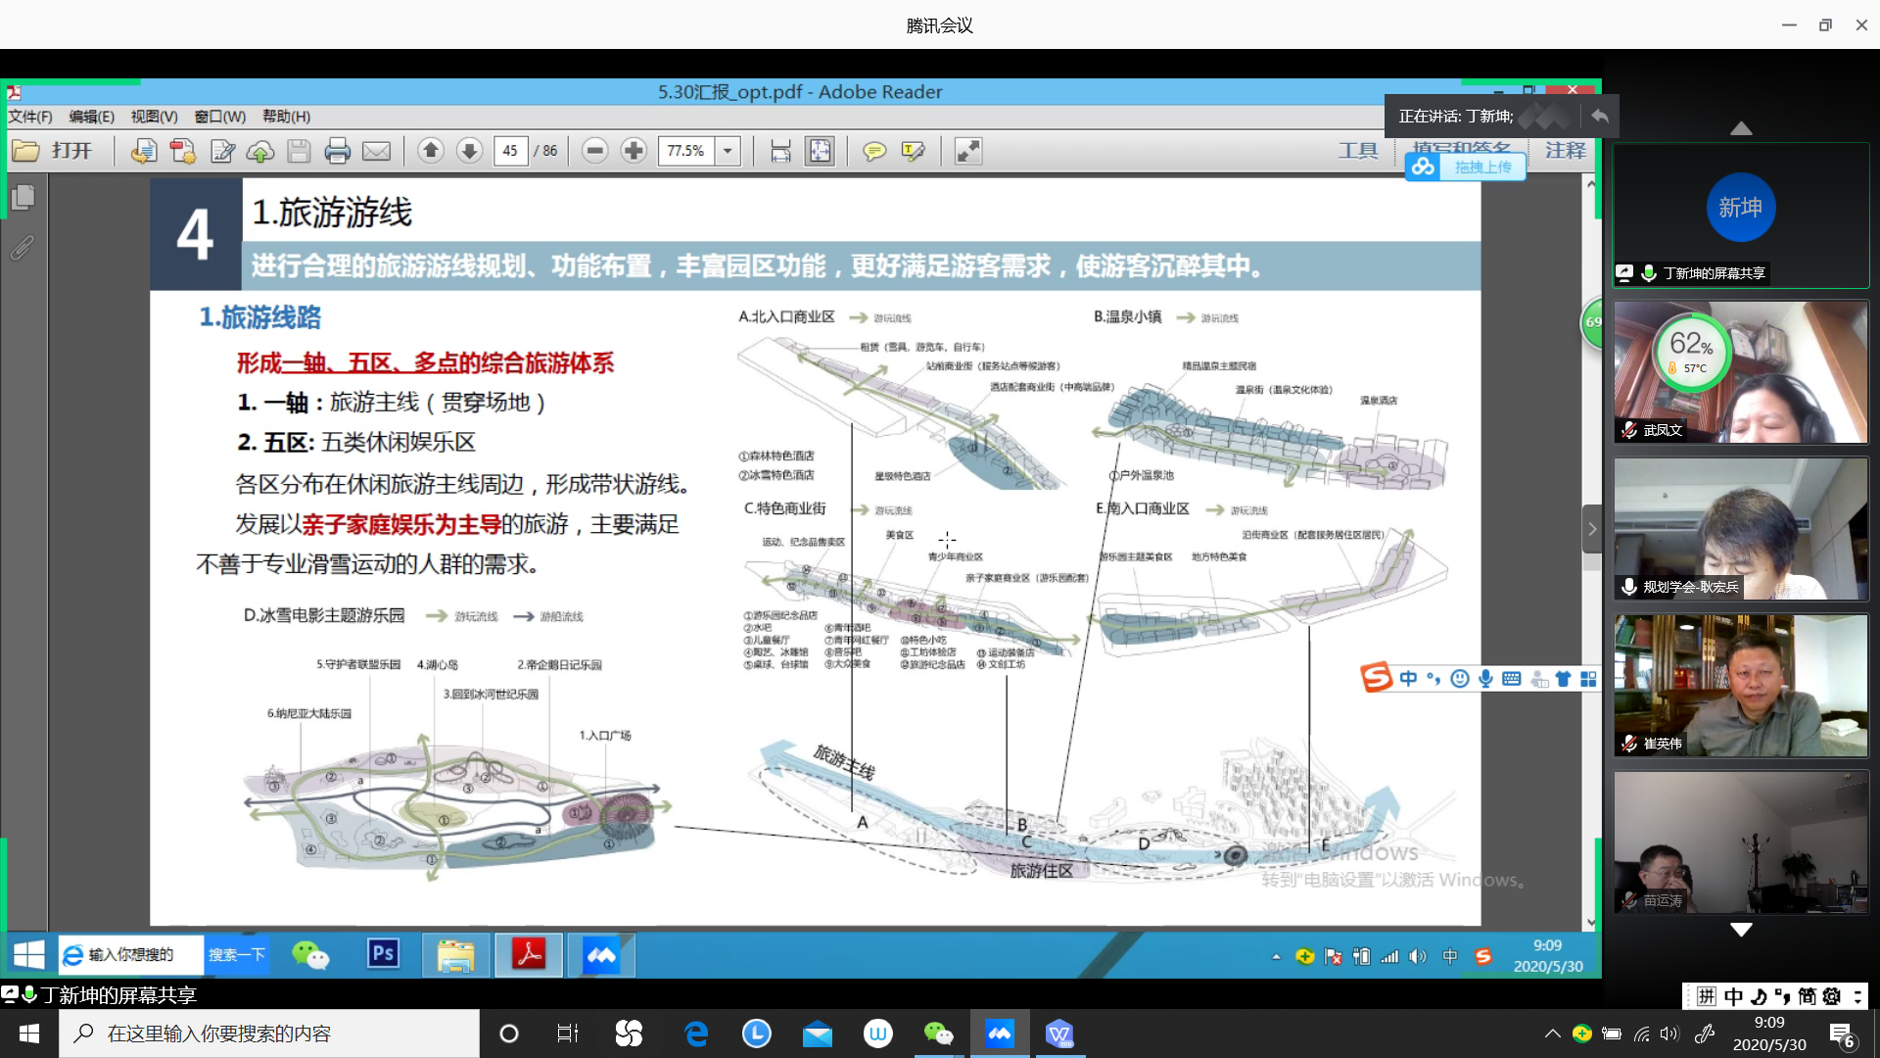1880x1058 pixels.
Task: Toggle fit one full page view
Action: click(x=820, y=151)
